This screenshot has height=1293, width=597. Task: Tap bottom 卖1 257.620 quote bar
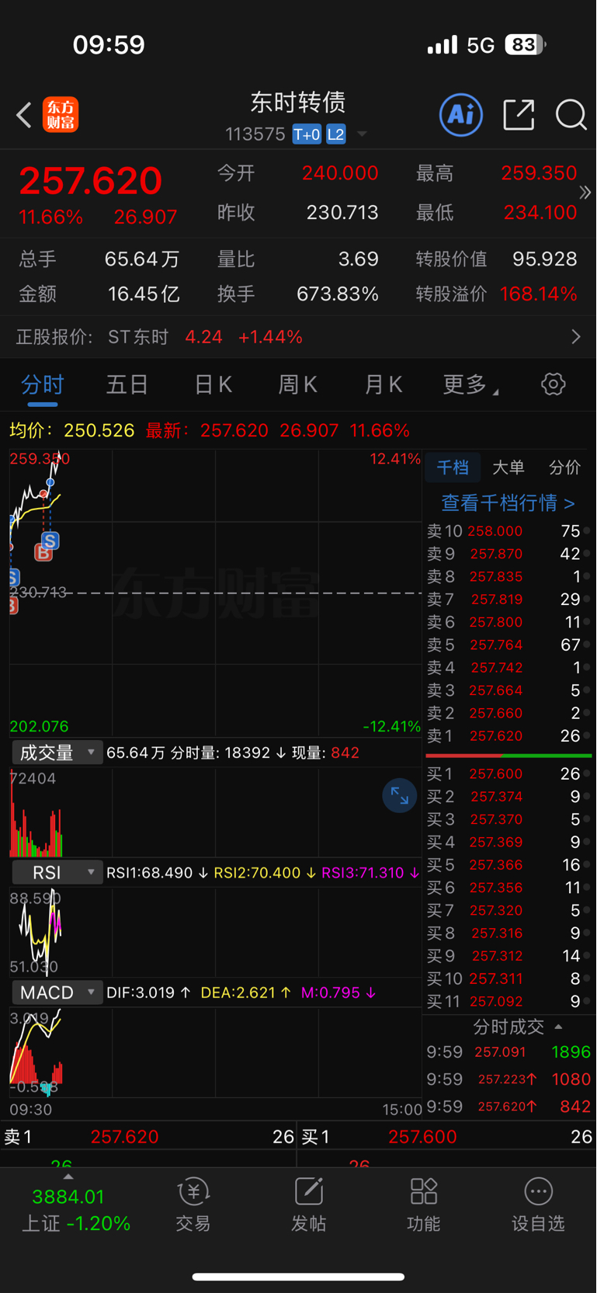[148, 1136]
